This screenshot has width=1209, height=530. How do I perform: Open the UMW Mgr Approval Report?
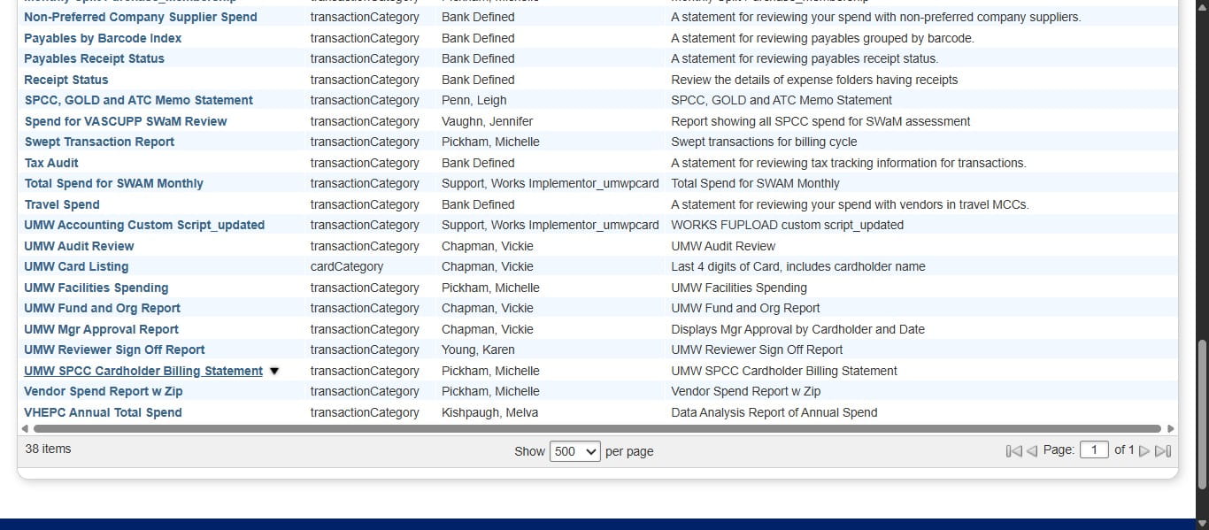[x=101, y=329]
